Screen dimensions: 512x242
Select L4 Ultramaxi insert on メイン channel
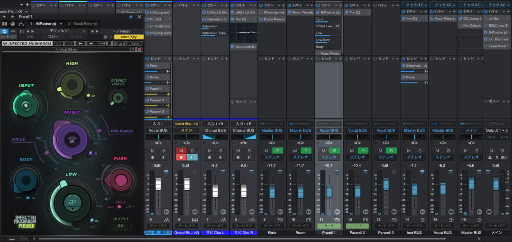(496, 39)
